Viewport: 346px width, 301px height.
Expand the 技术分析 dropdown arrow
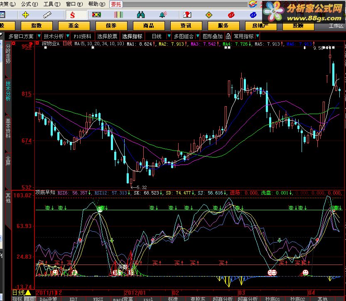click(68, 36)
